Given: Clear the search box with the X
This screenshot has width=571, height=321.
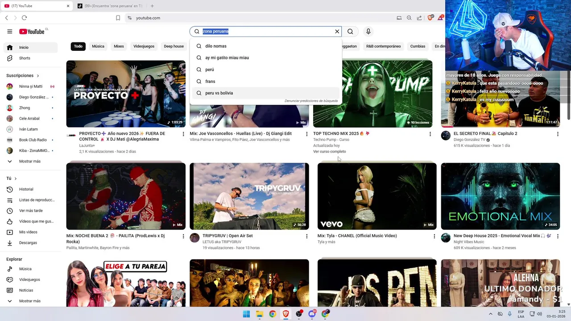Looking at the screenshot, I should [x=337, y=31].
